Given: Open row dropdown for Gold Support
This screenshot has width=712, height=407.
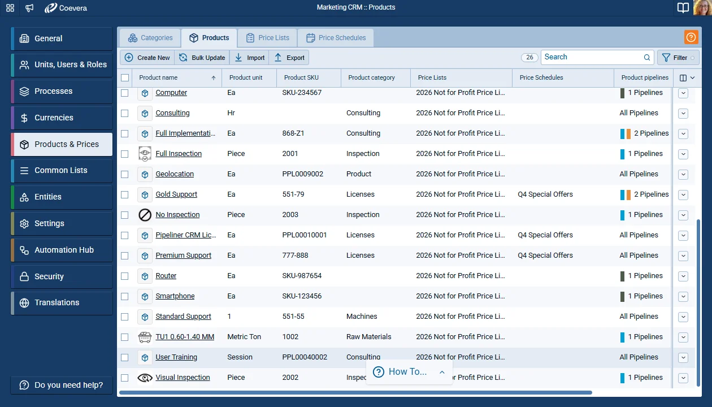Looking at the screenshot, I should 683,195.
